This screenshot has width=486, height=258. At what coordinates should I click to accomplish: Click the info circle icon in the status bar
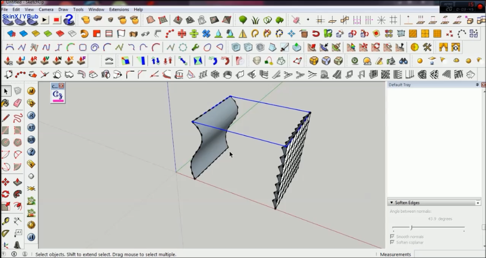(x=14, y=254)
